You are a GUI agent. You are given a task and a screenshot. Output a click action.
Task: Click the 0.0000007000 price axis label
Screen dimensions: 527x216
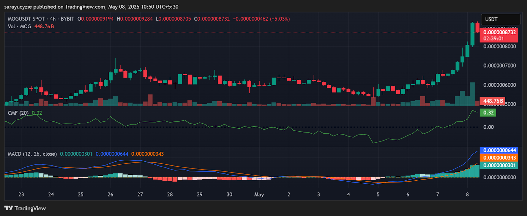[x=500, y=66]
